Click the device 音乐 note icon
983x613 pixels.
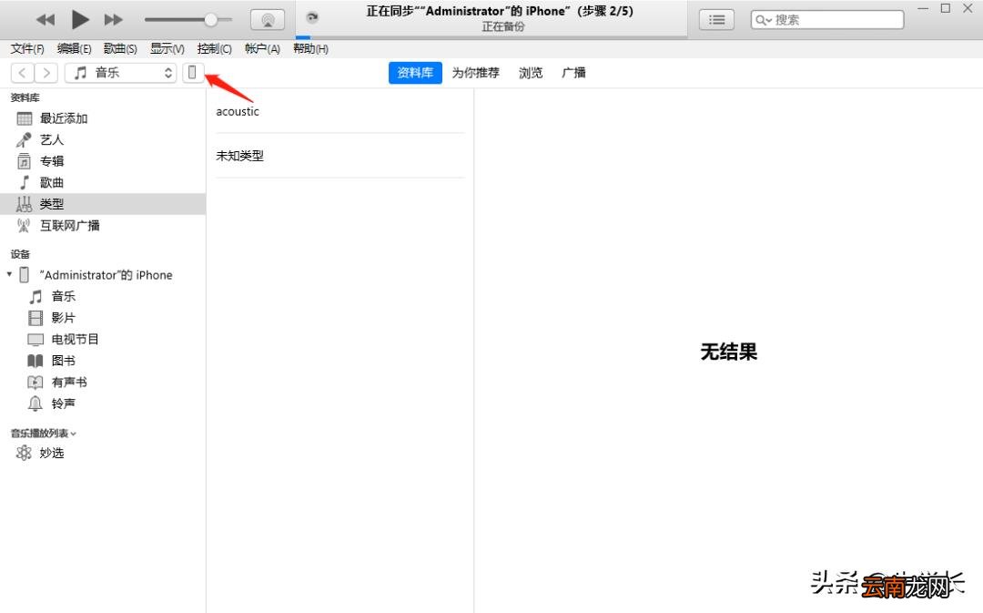click(x=35, y=296)
